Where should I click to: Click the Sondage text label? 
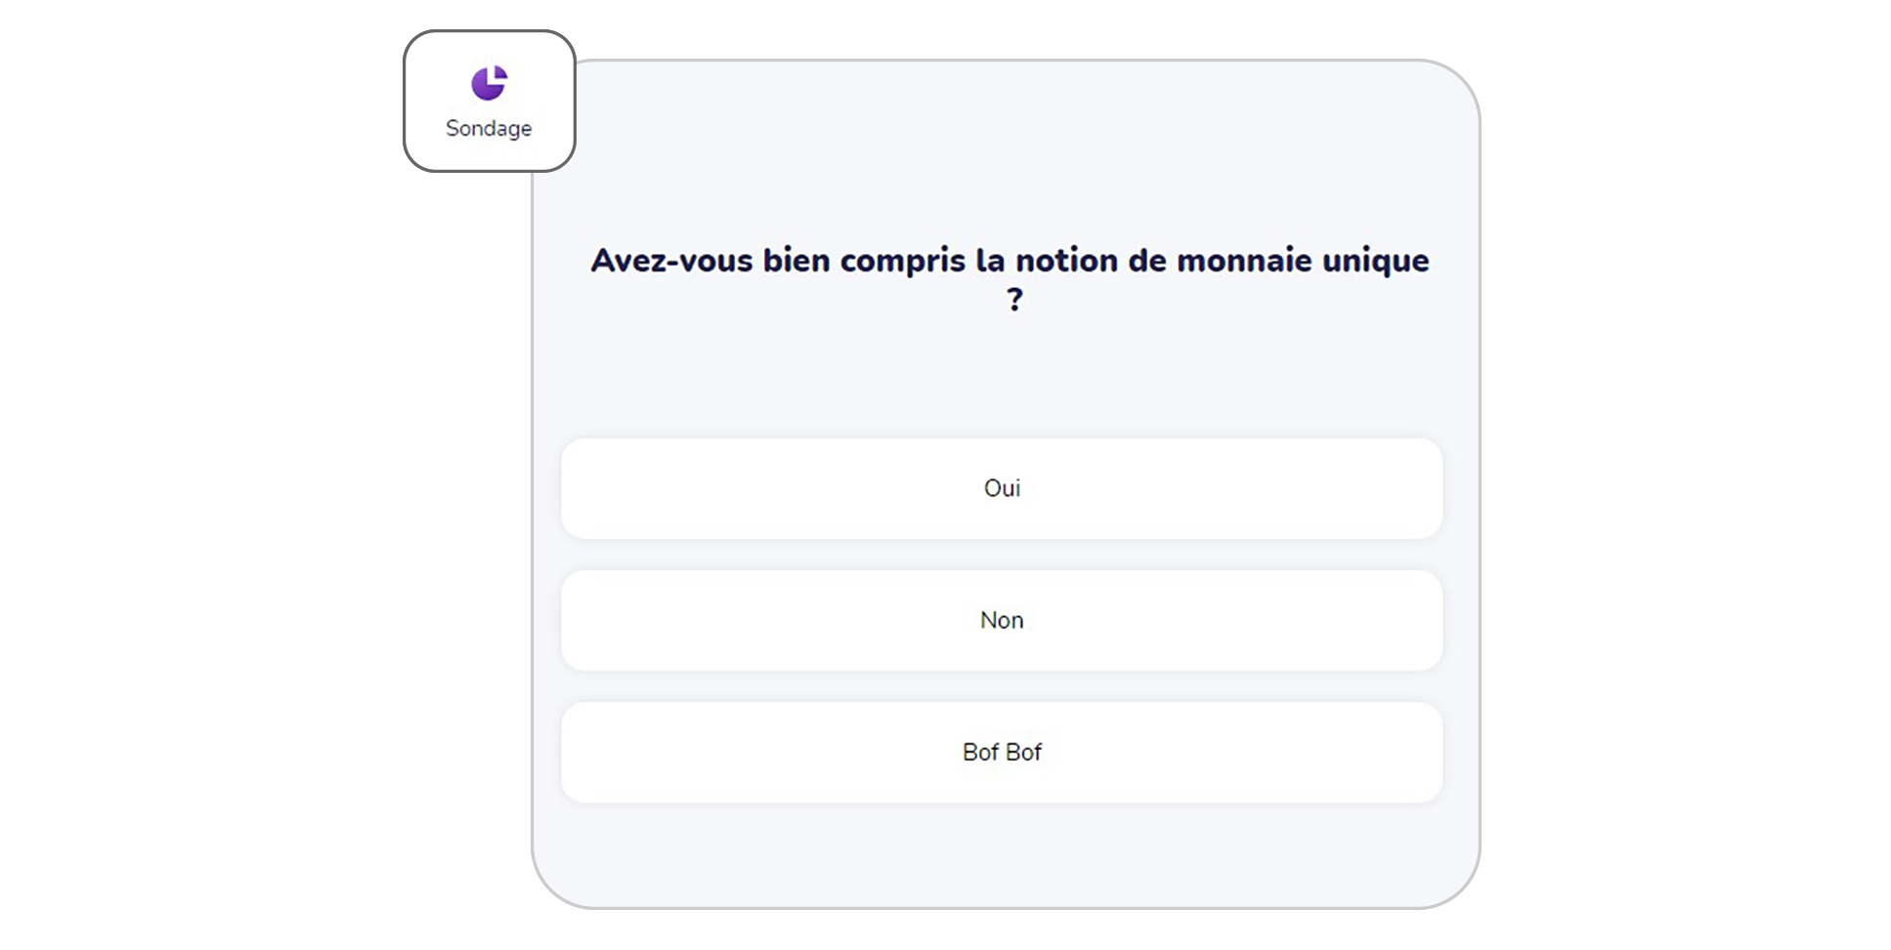tap(489, 128)
